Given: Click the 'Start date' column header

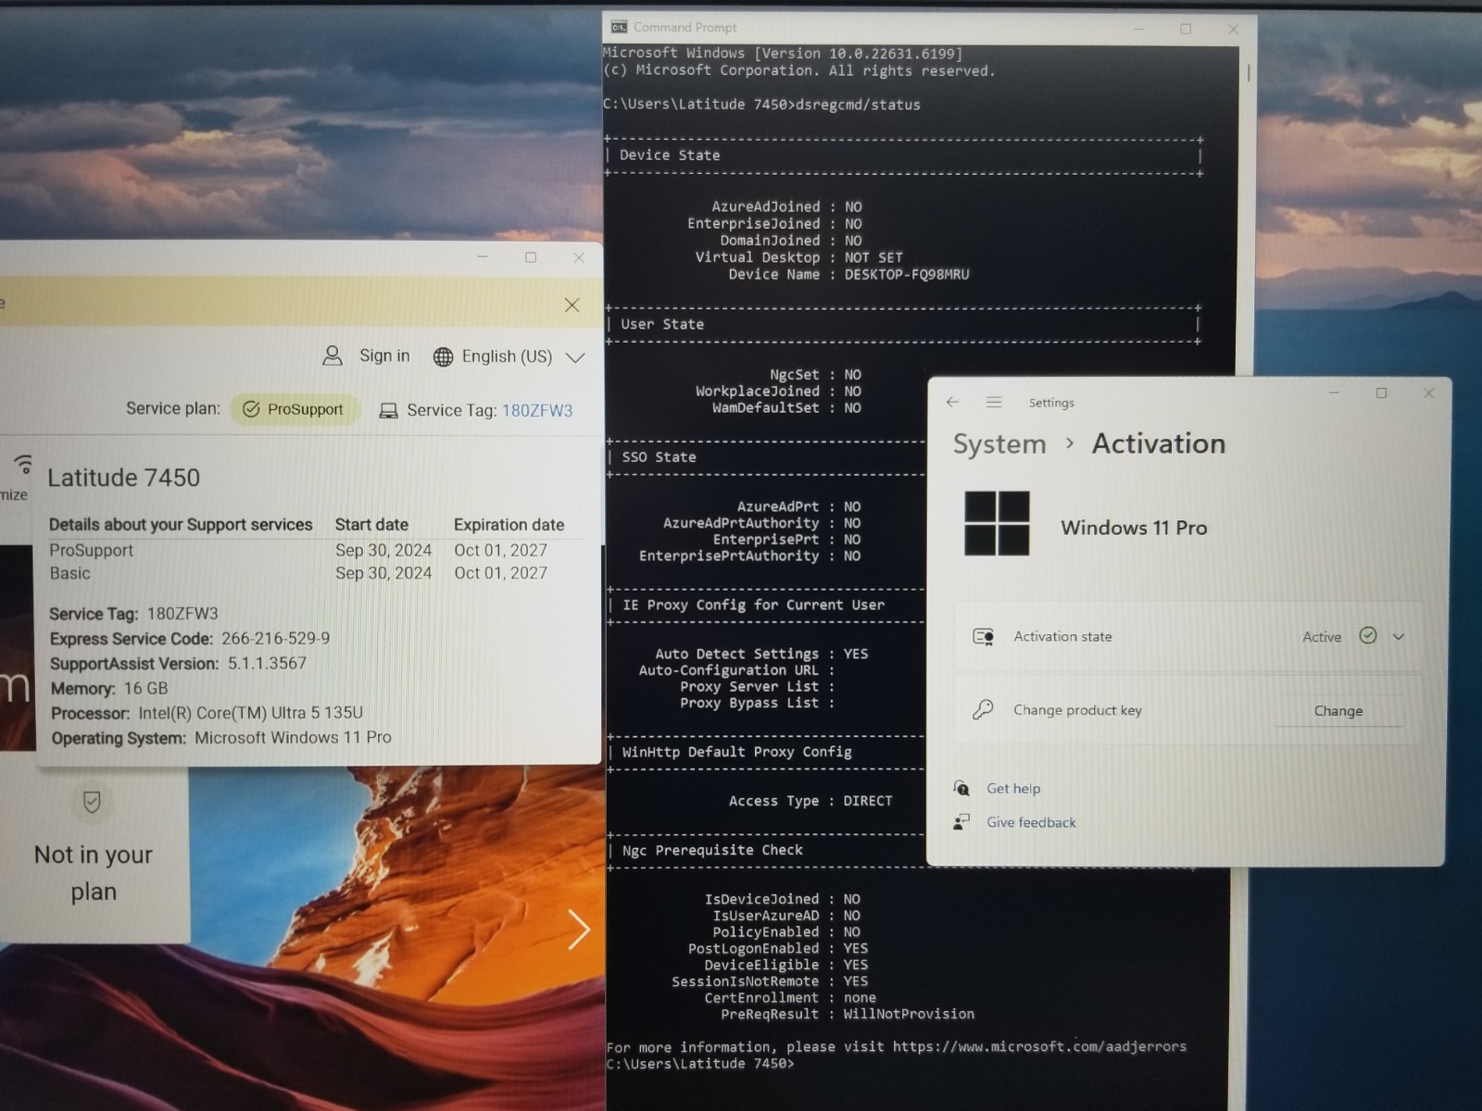Looking at the screenshot, I should pyautogui.click(x=371, y=525).
